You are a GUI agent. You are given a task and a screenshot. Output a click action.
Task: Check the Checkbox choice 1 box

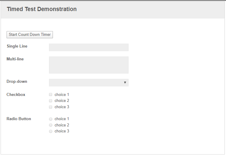[x=51, y=94]
